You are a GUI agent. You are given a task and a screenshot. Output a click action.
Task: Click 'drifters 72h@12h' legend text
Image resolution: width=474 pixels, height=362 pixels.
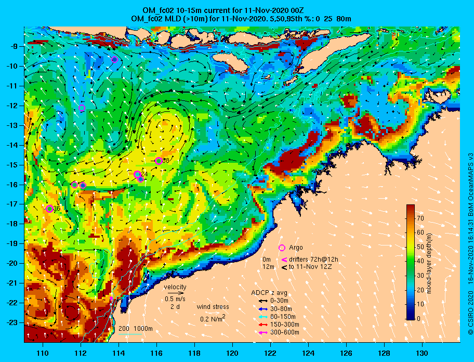(313, 260)
